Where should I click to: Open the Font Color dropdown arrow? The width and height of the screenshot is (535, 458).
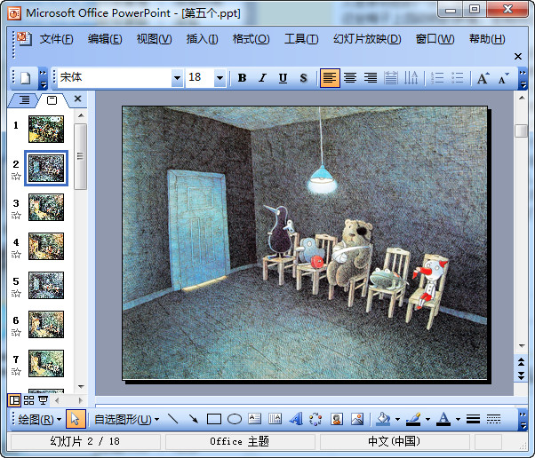point(458,420)
